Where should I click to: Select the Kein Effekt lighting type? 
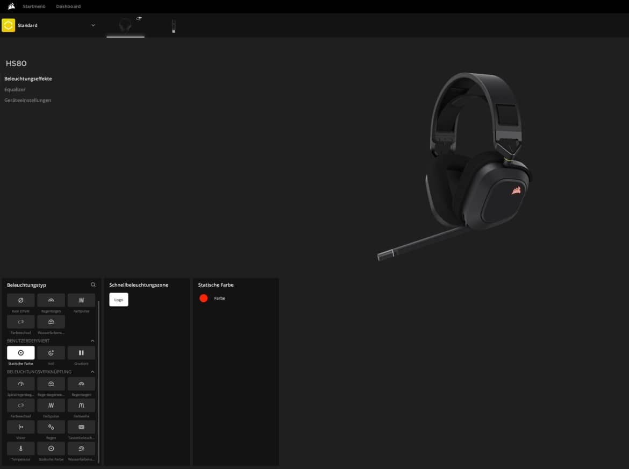[x=20, y=300]
